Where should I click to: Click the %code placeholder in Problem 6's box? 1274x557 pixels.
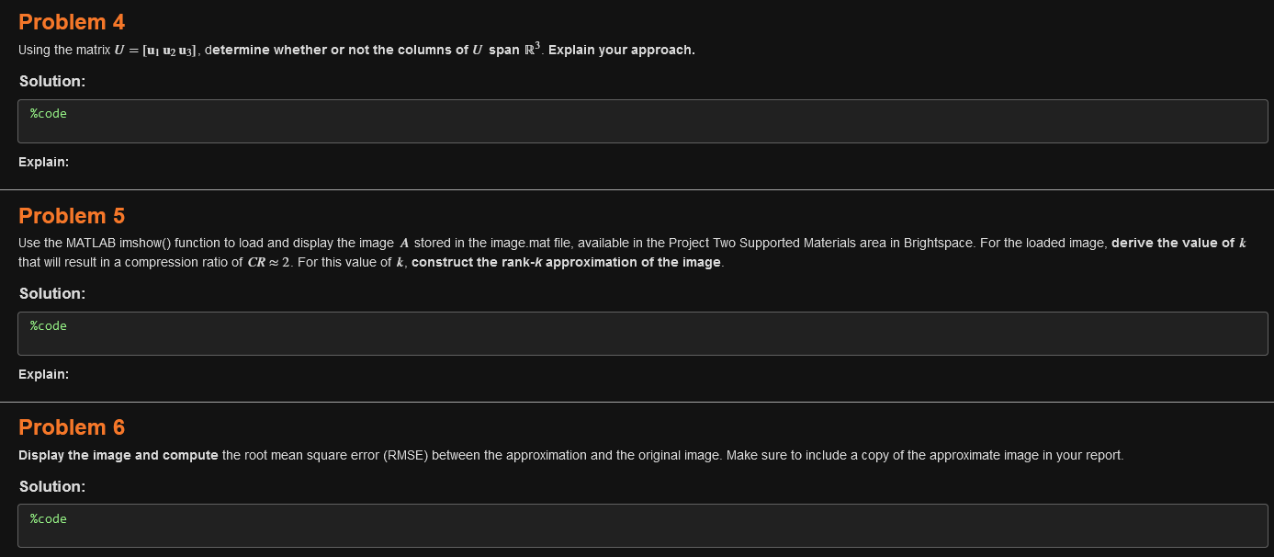(49, 519)
